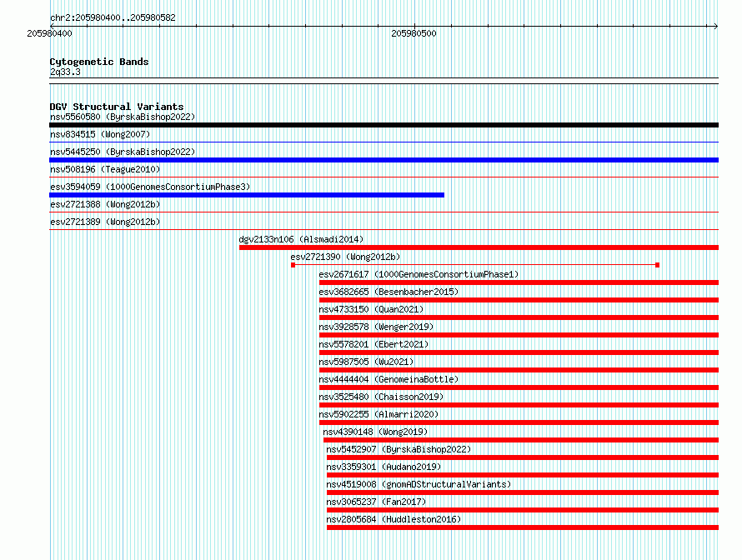Open nsv3928578 (Wenger2019) variant label
Image resolution: width=742 pixels, height=560 pixels.
[x=376, y=327]
